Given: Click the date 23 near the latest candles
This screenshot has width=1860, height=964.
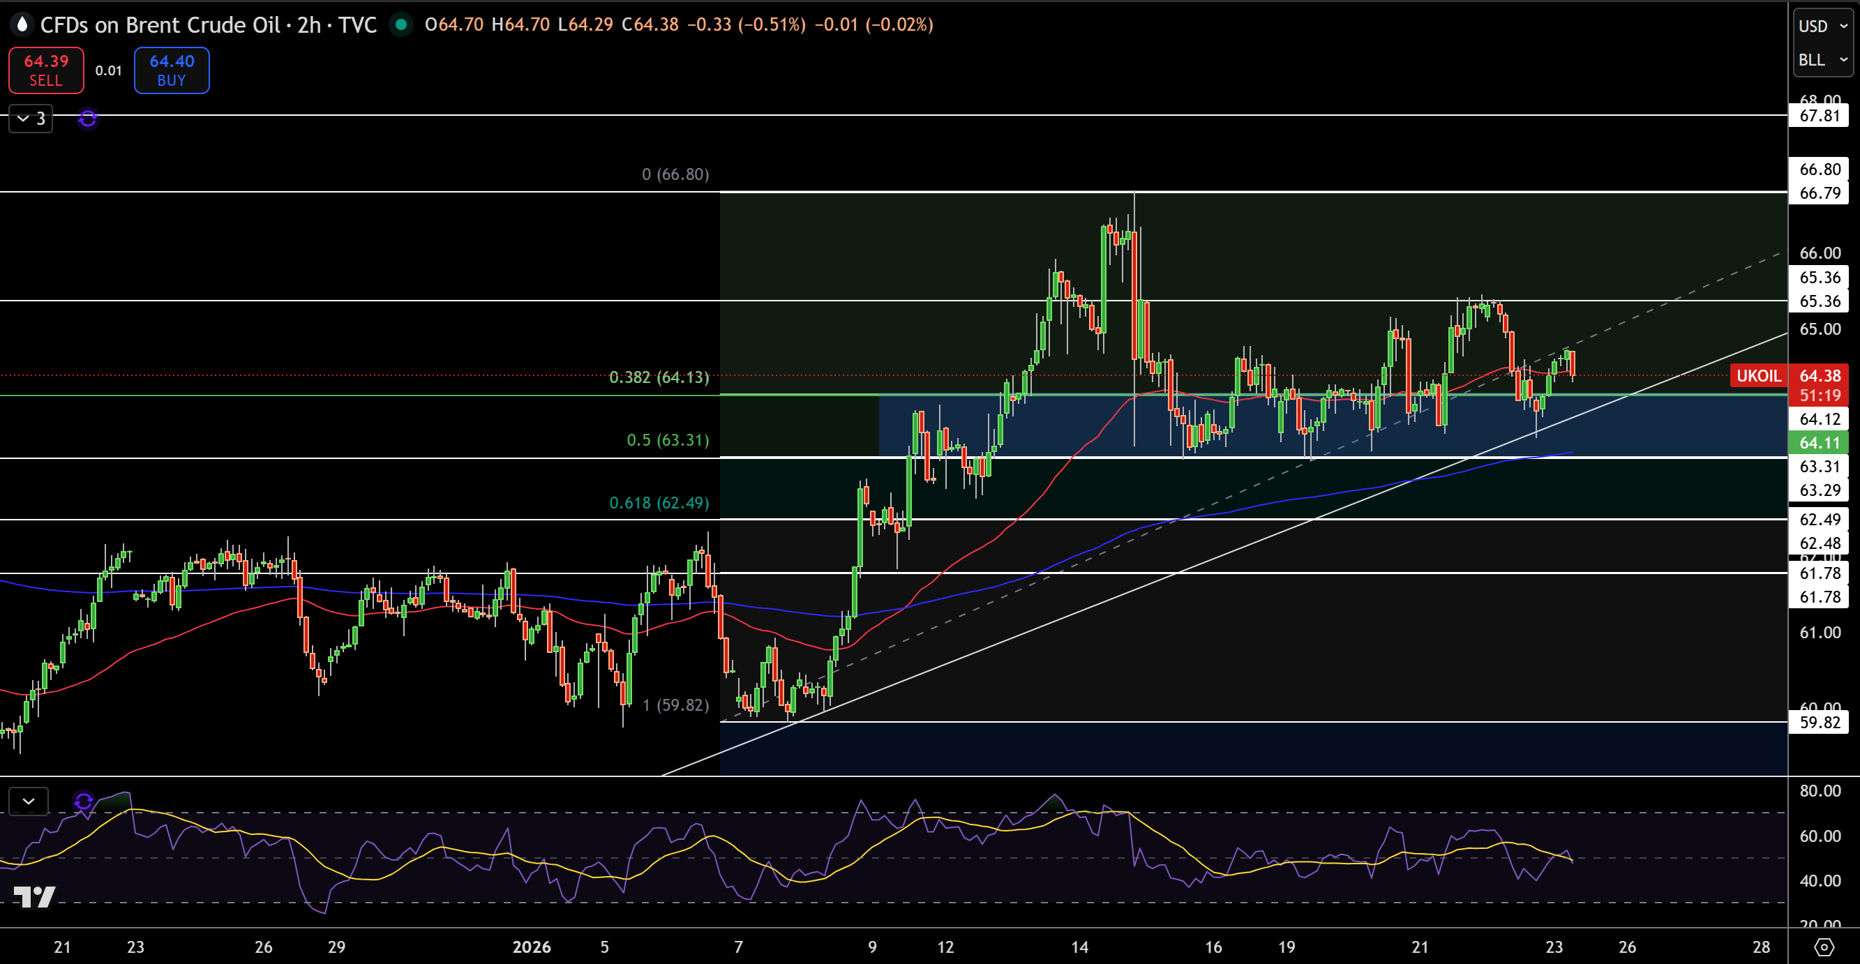Looking at the screenshot, I should pos(1554,947).
